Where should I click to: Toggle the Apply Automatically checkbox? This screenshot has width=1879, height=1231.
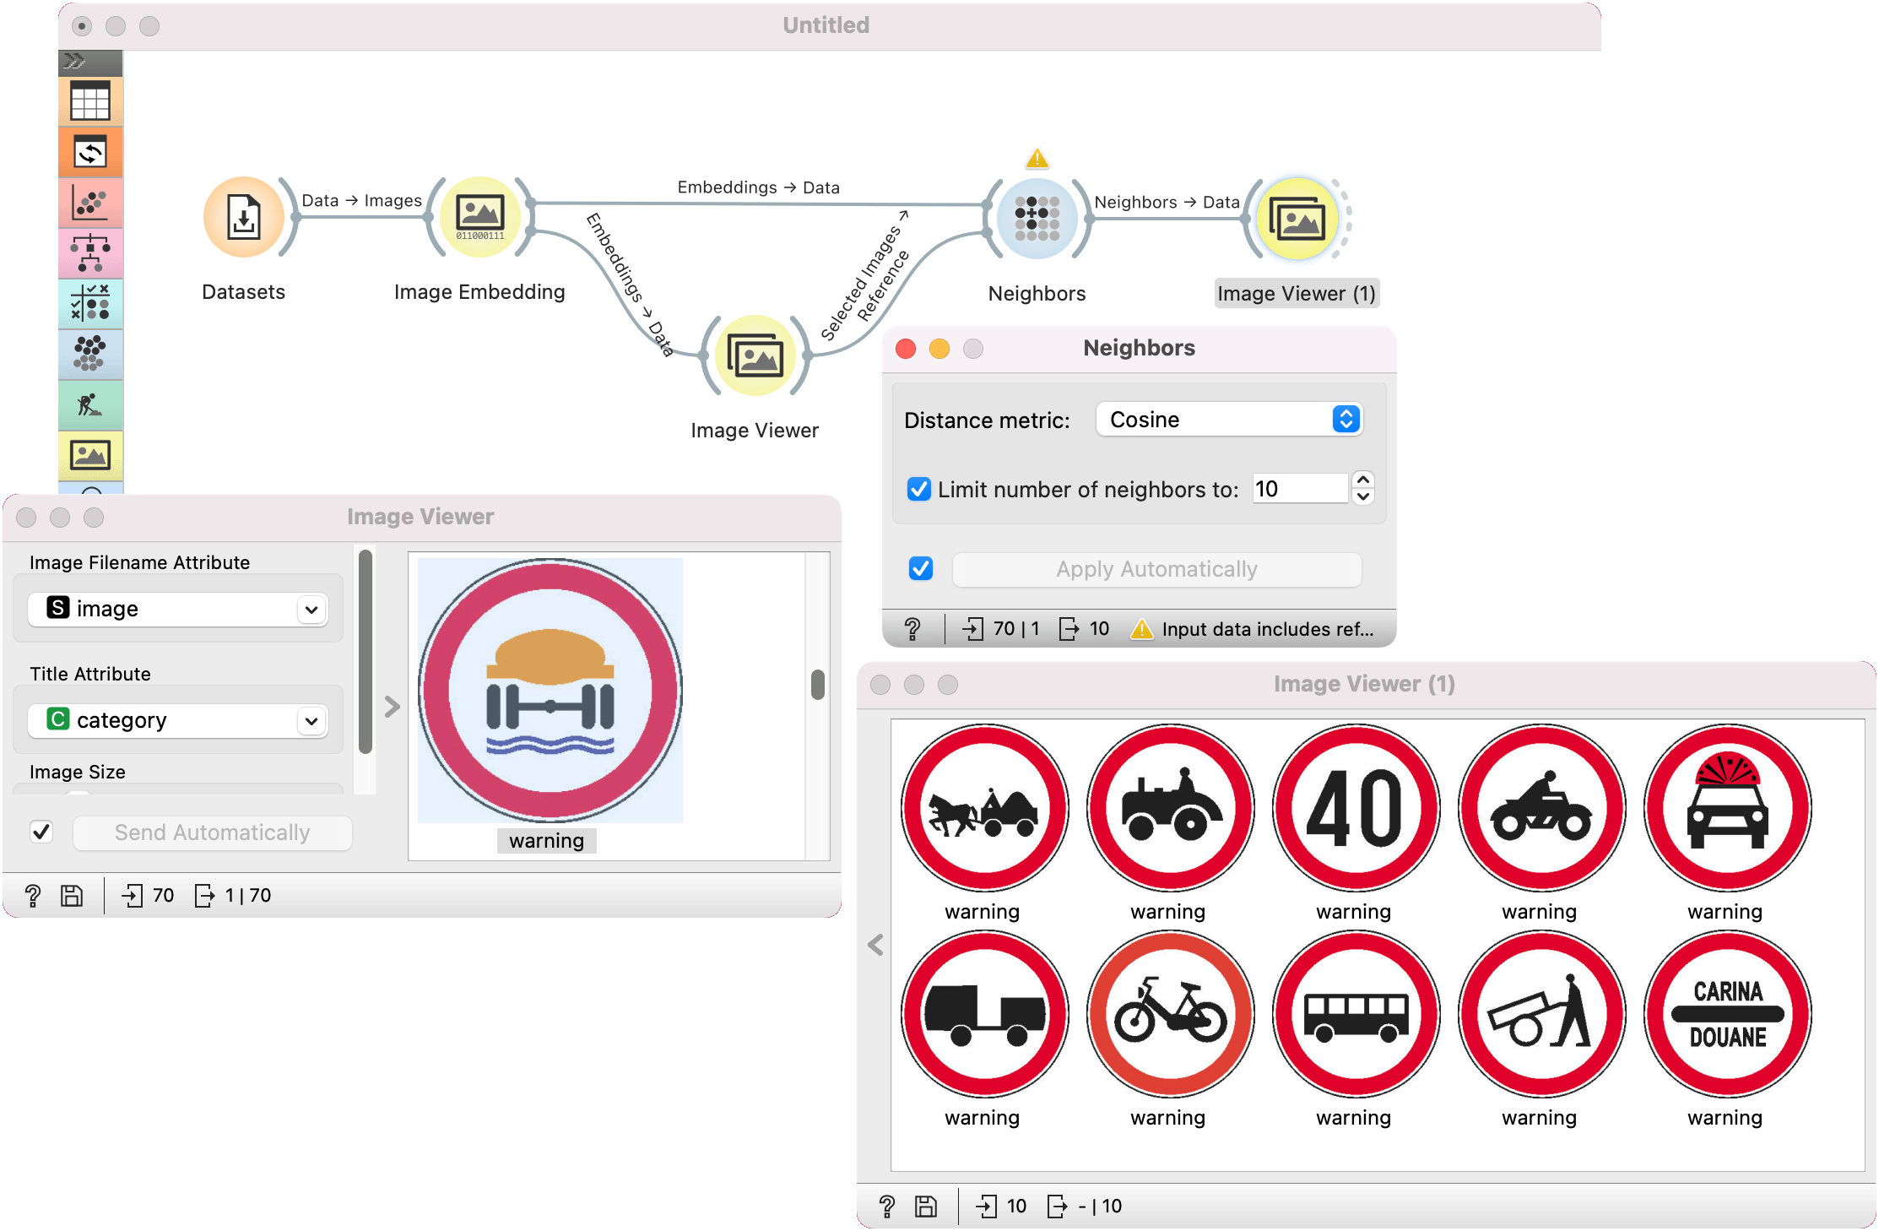click(921, 569)
